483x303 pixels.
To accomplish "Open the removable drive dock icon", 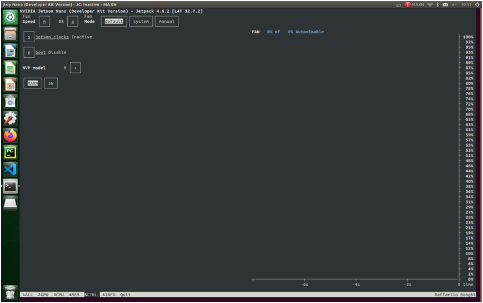I will point(10,203).
